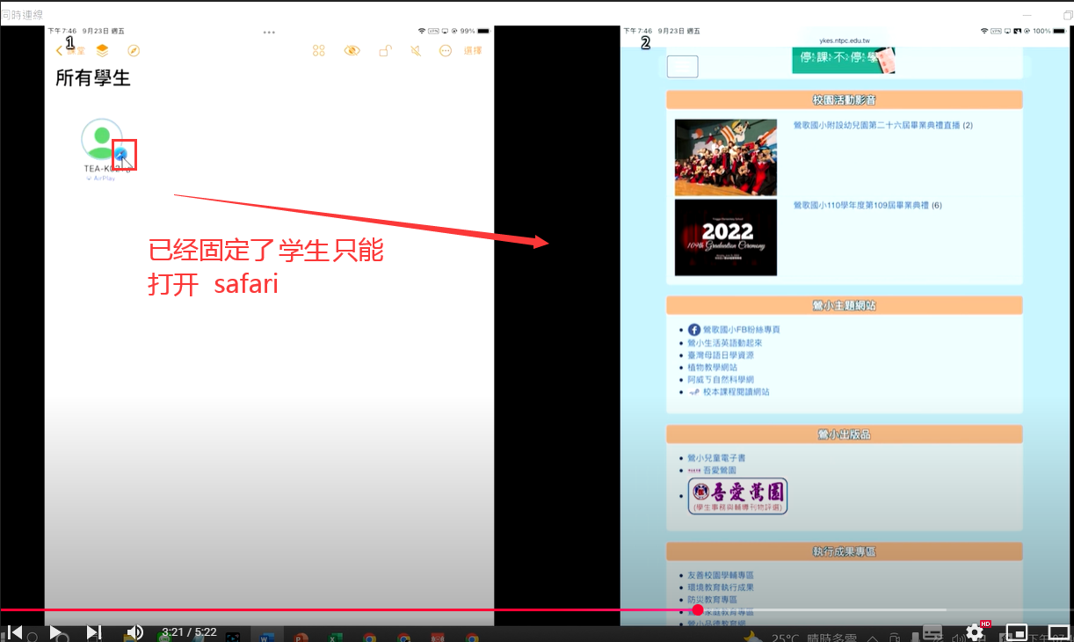Tap the compass navigate icon in Classroom toolbar

tap(134, 51)
